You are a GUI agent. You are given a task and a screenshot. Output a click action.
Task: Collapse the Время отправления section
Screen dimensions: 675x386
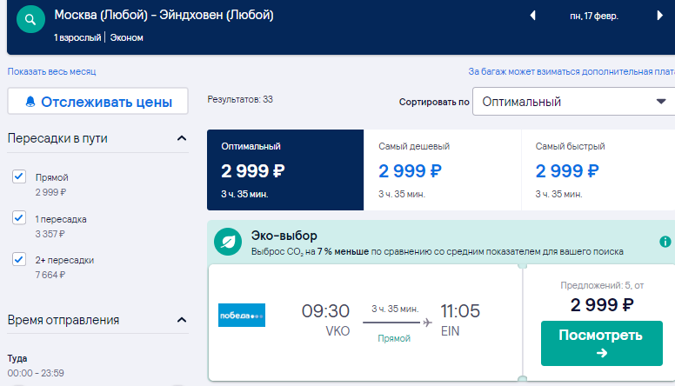[182, 320]
